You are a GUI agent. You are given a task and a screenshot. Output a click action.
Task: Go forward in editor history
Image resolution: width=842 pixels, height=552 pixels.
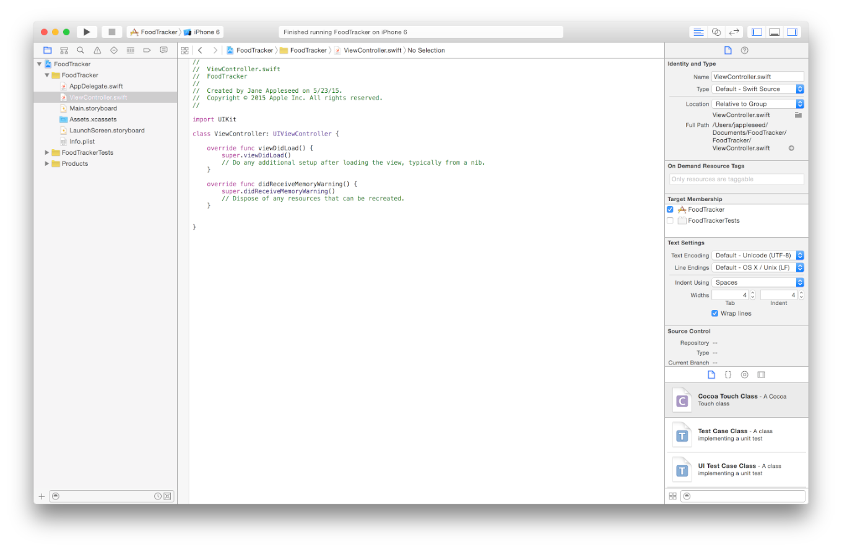pyautogui.click(x=215, y=50)
